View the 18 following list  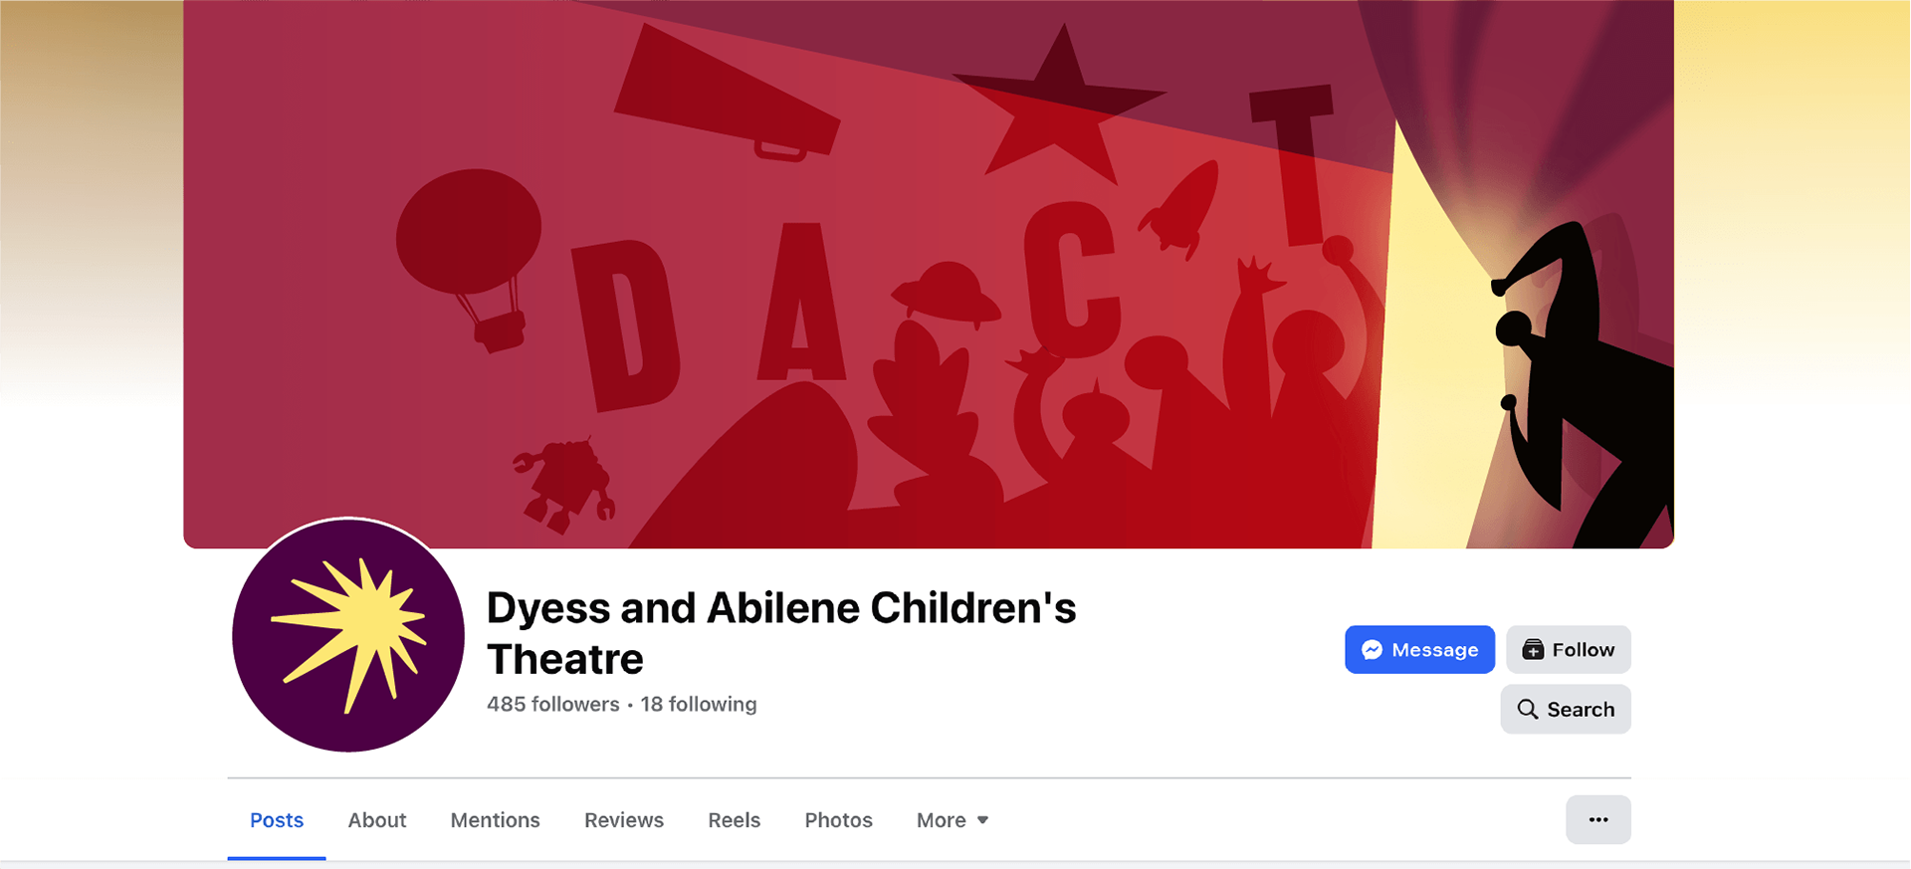pyautogui.click(x=699, y=705)
